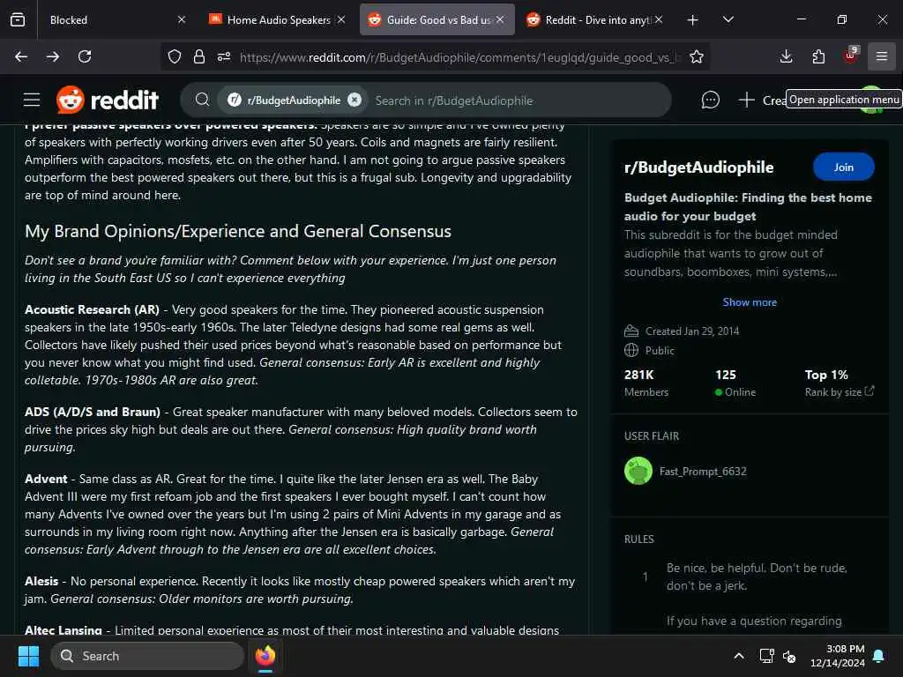Go forward to next page
This screenshot has width=903, height=677.
(x=52, y=56)
